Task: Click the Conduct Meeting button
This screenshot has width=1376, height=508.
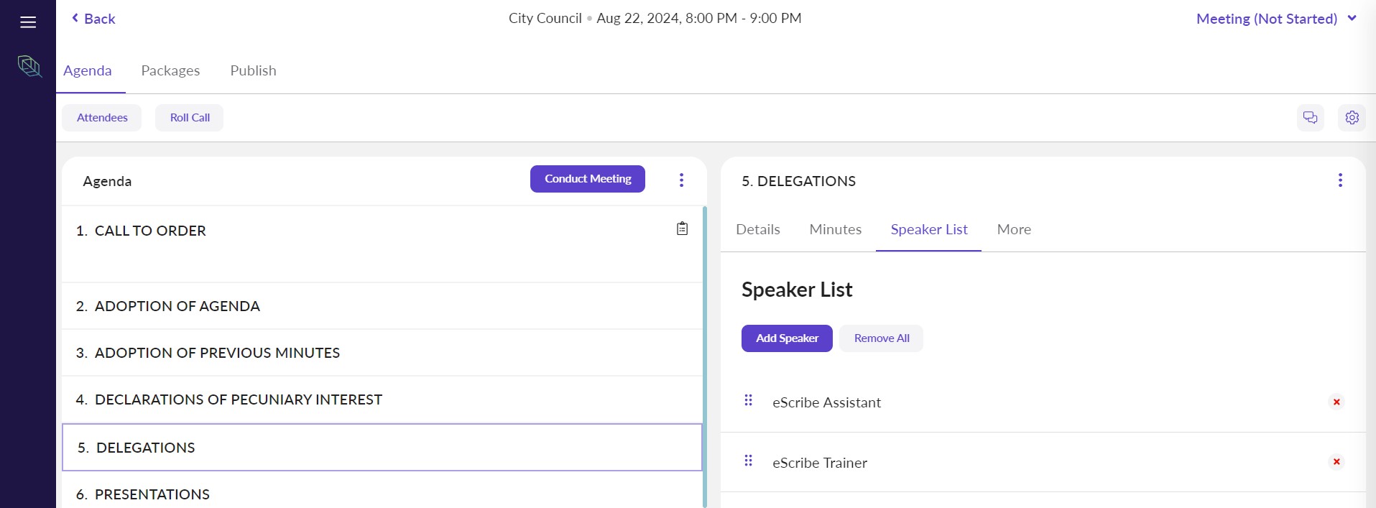Action: tap(587, 179)
